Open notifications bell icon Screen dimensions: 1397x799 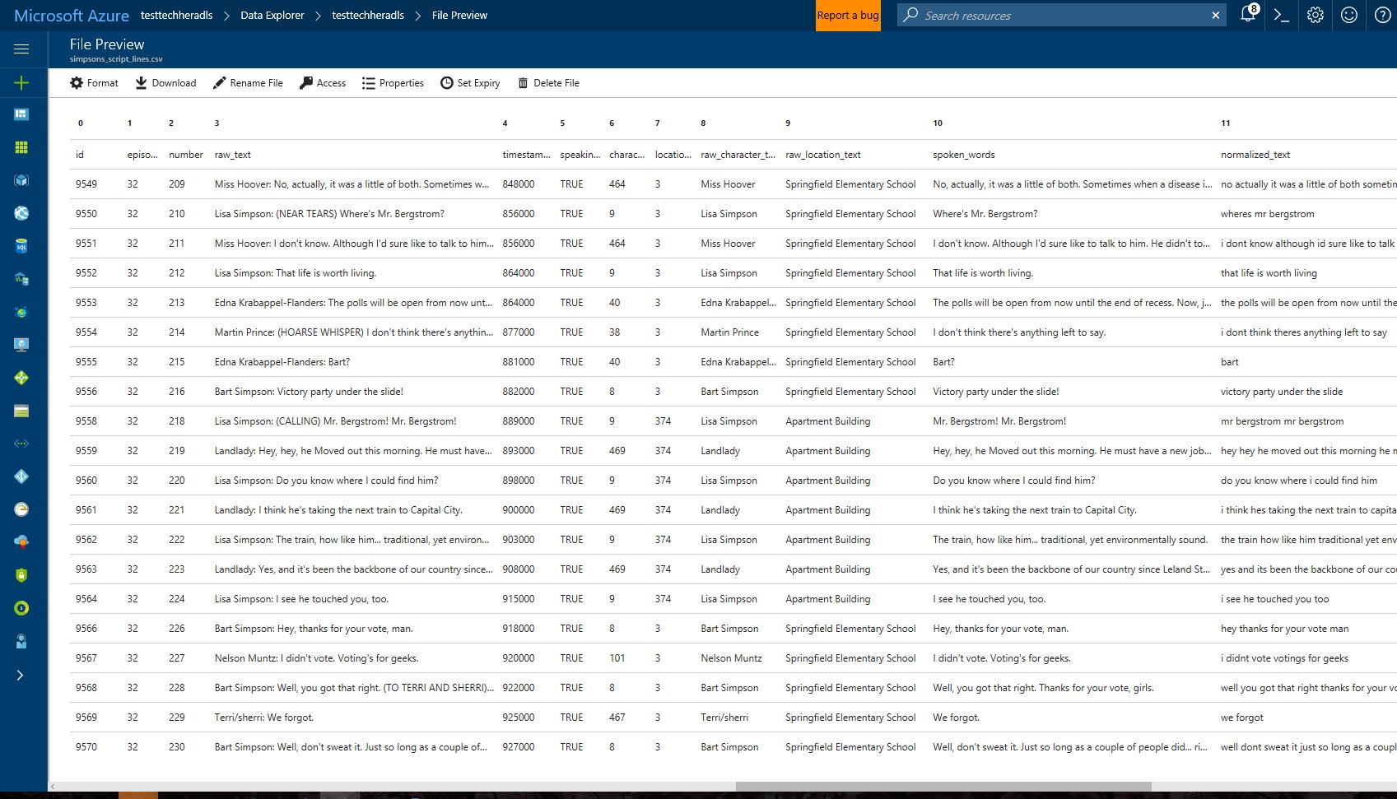point(1248,15)
